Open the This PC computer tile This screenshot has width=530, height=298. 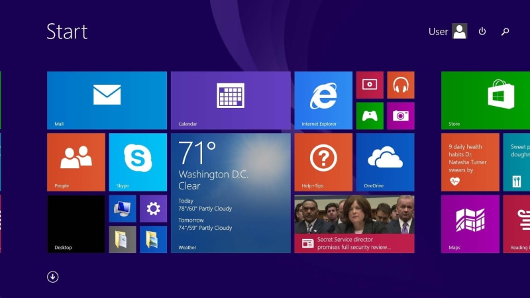(123, 209)
